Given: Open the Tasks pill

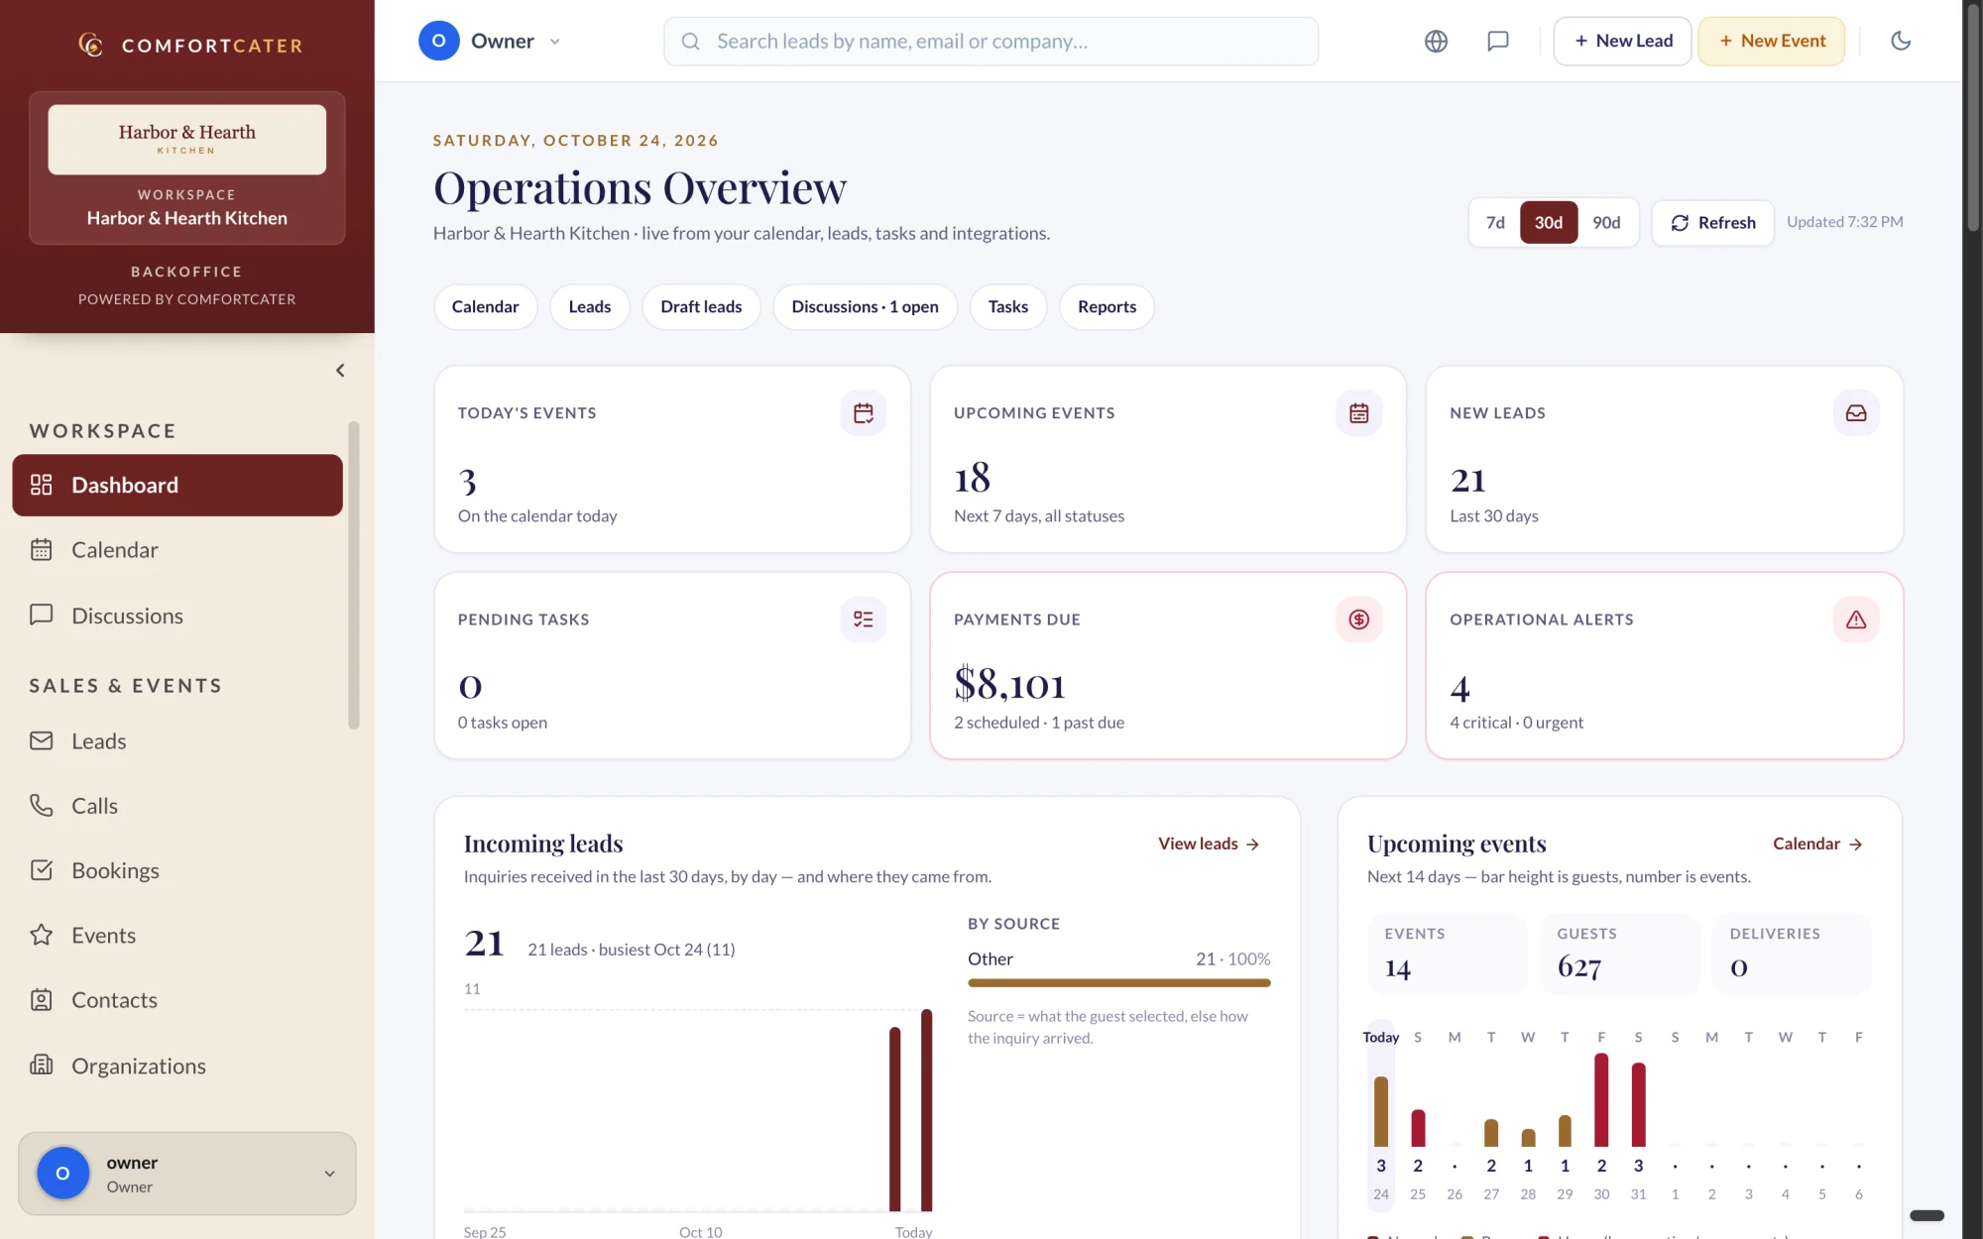Looking at the screenshot, I should tap(1007, 307).
